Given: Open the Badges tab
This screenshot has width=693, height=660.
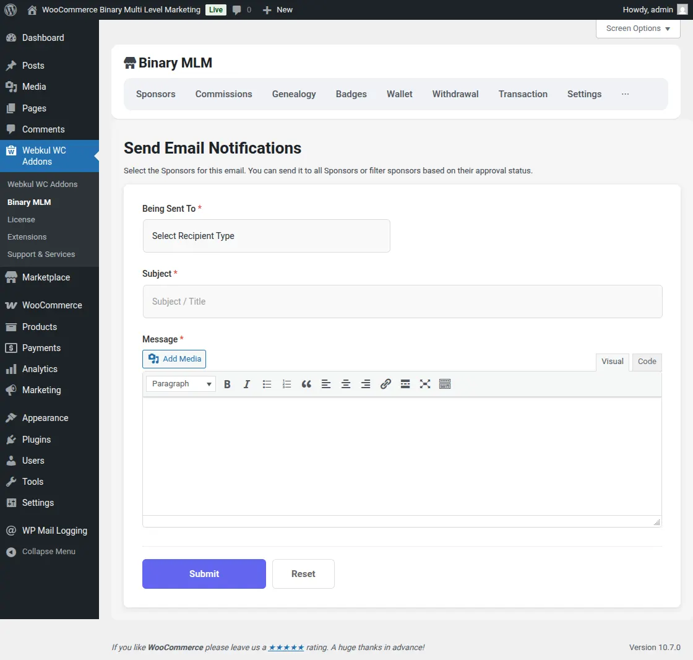Looking at the screenshot, I should pos(351,94).
